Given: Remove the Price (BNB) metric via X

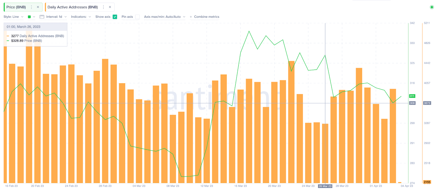Looking at the screenshot, I should 38,7.
